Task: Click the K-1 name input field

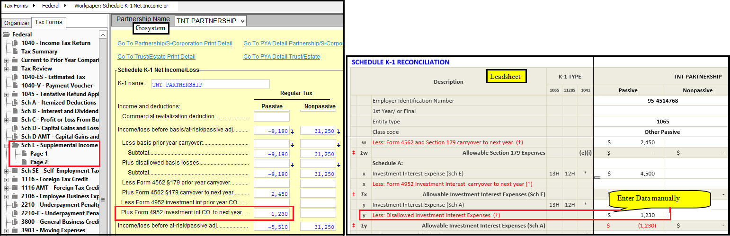Action: 210,85
